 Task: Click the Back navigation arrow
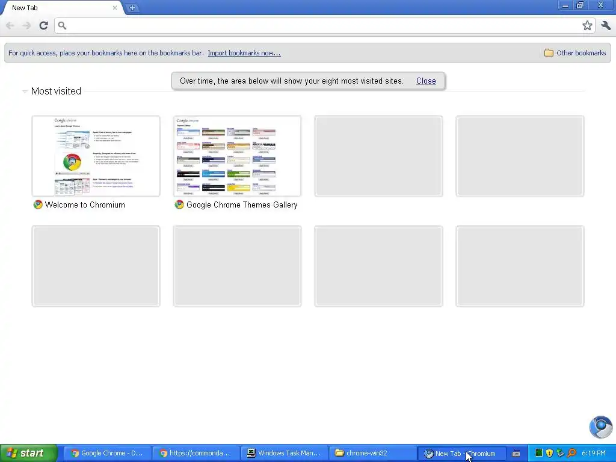click(10, 25)
